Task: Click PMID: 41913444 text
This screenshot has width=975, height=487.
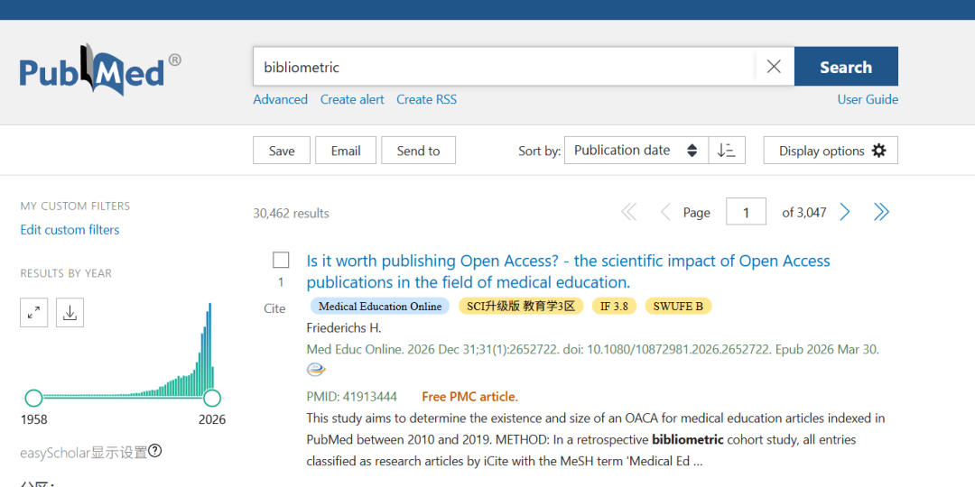Action: tap(352, 396)
